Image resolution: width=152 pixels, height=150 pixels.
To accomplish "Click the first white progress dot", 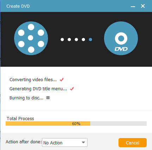I will [62, 40].
